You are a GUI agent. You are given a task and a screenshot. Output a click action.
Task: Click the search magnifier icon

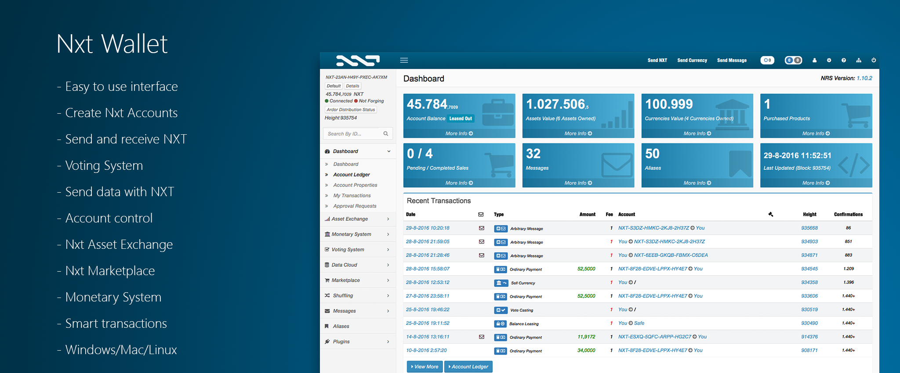(386, 133)
